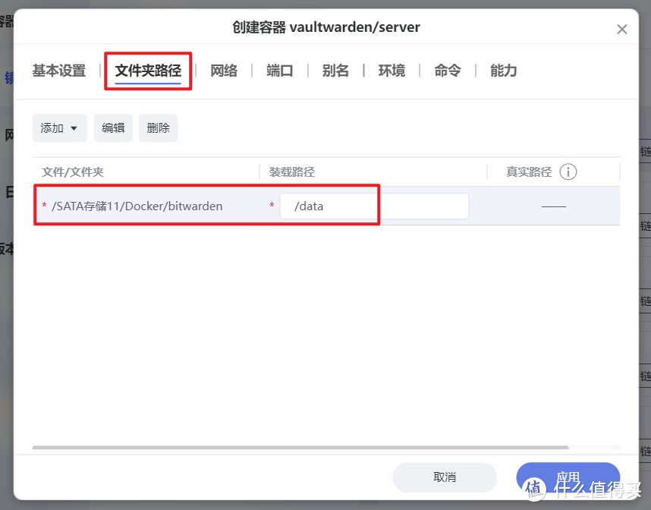Open the 能力 tab
Image resolution: width=651 pixels, height=510 pixels.
point(503,71)
